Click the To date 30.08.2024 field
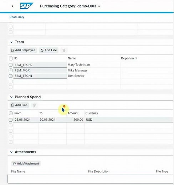 point(52,120)
